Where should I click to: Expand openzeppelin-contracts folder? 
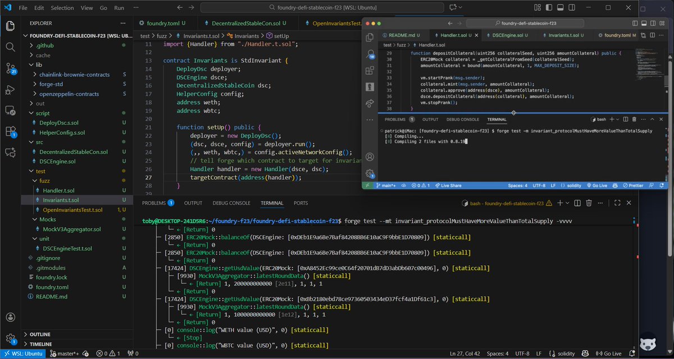click(x=78, y=94)
